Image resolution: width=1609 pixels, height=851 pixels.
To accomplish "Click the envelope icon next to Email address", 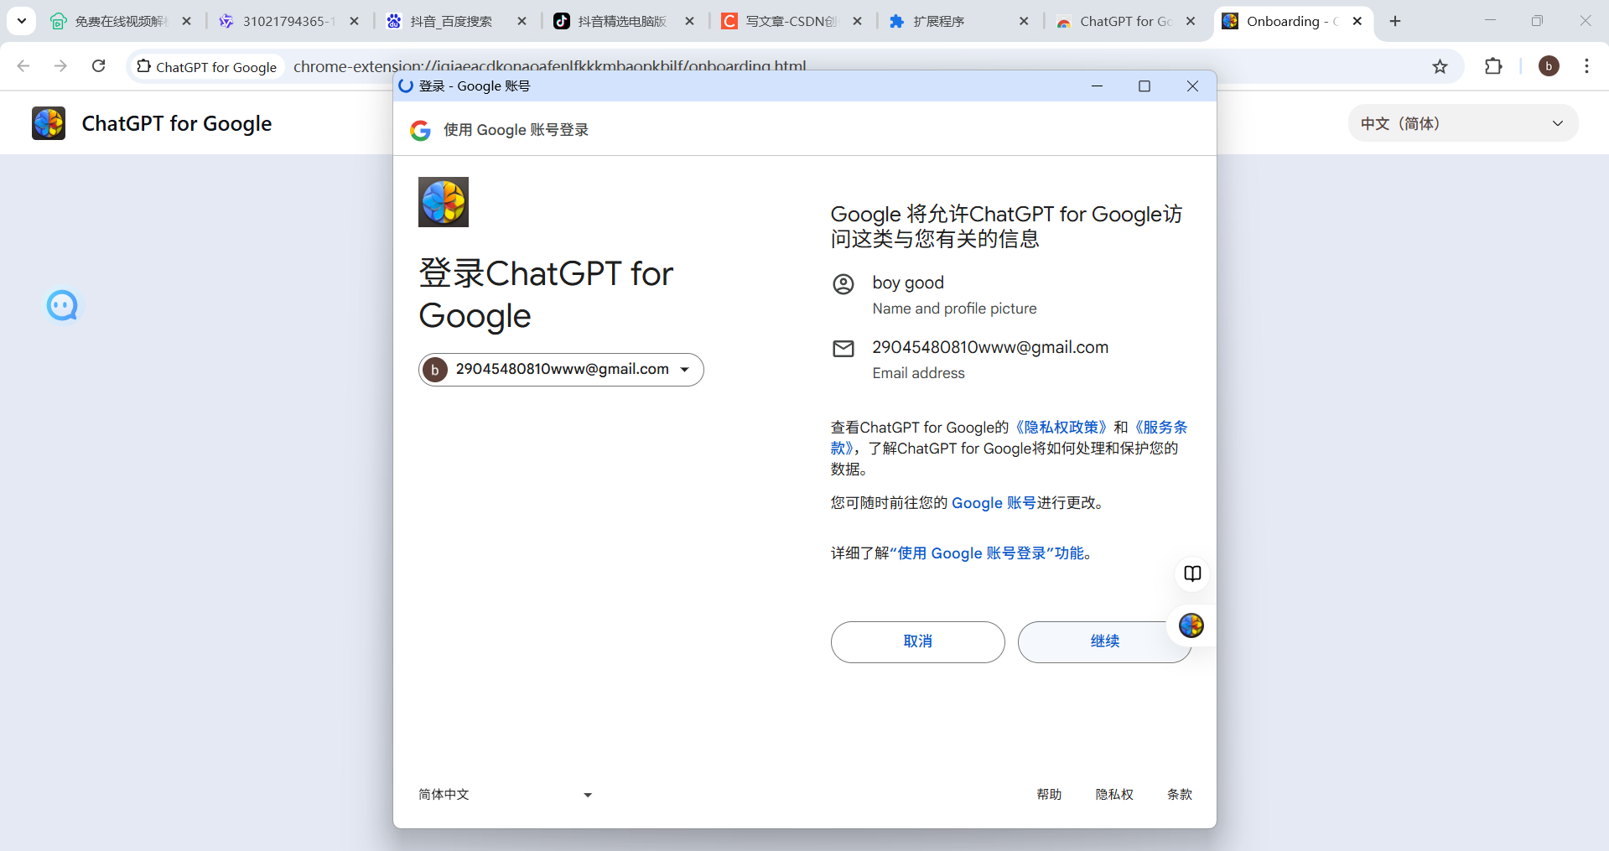I will (x=843, y=349).
